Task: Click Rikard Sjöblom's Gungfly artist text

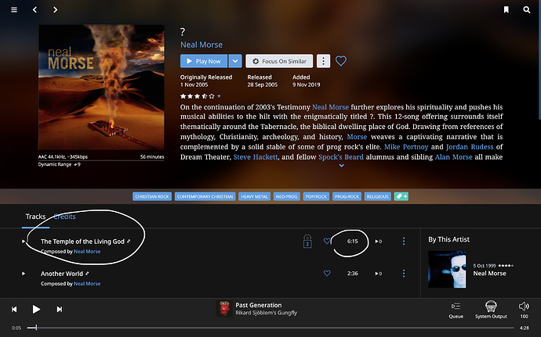Action: (266, 313)
